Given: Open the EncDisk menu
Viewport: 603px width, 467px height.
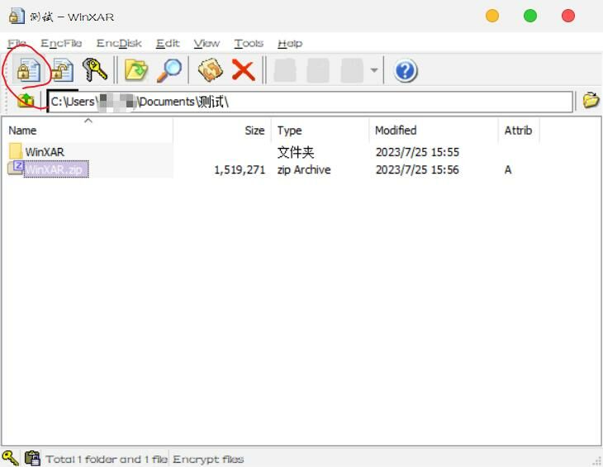Looking at the screenshot, I should 119,43.
